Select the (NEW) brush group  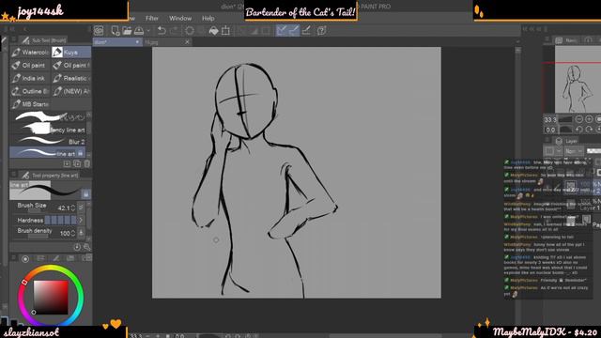[x=71, y=91]
